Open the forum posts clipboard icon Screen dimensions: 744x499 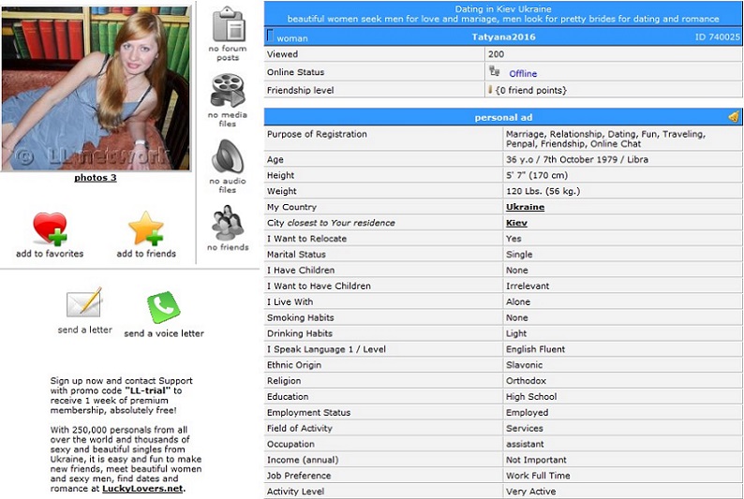pyautogui.click(x=229, y=24)
